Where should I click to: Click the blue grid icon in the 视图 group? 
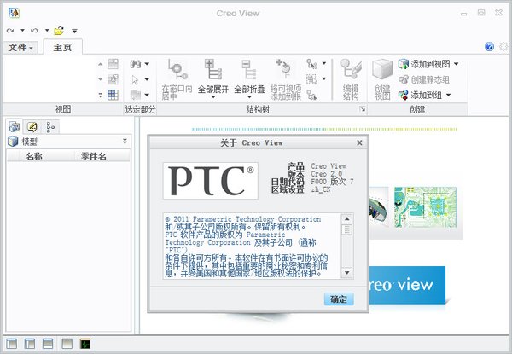tap(113, 95)
